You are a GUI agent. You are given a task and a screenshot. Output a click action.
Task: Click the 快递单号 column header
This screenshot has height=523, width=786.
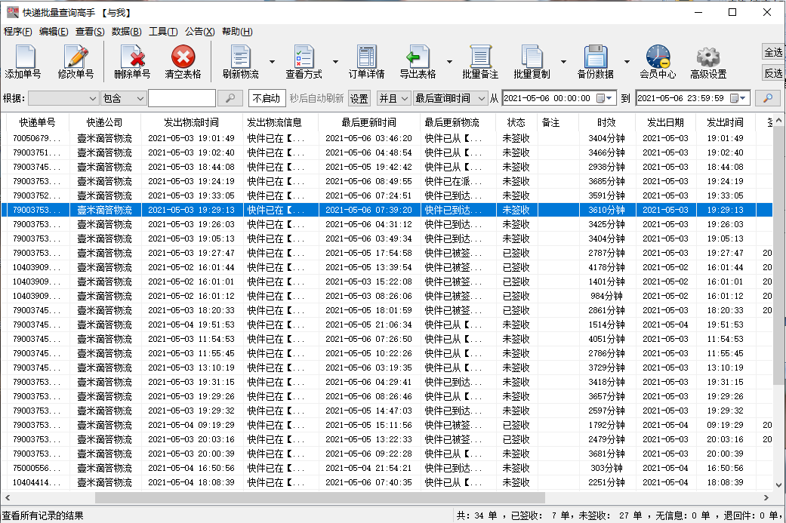[38, 122]
